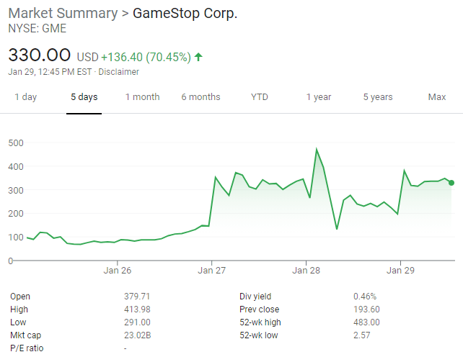Click the Jan 27 axis label
Screen dimensions: 463x357
[x=211, y=271]
